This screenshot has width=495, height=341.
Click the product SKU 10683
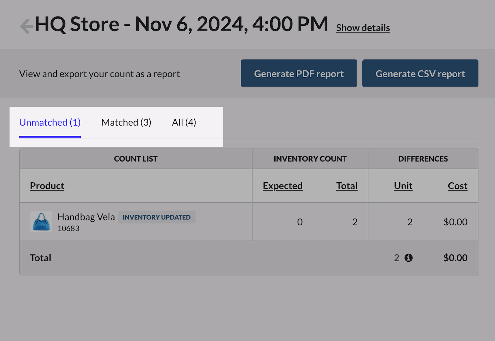68,229
